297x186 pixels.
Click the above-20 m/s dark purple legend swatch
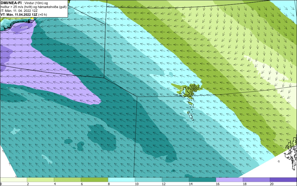point(283,179)
